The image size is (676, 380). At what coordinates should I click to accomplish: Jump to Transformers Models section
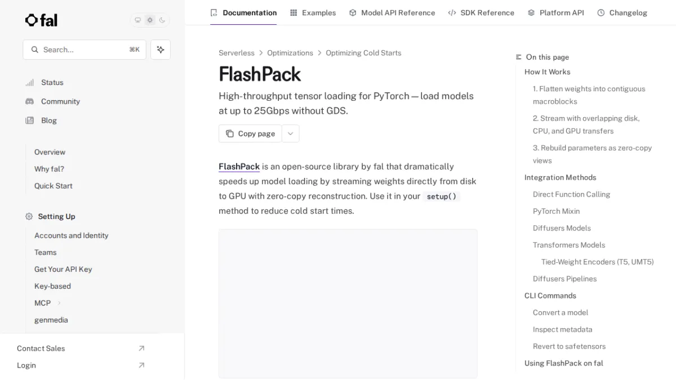coord(569,245)
